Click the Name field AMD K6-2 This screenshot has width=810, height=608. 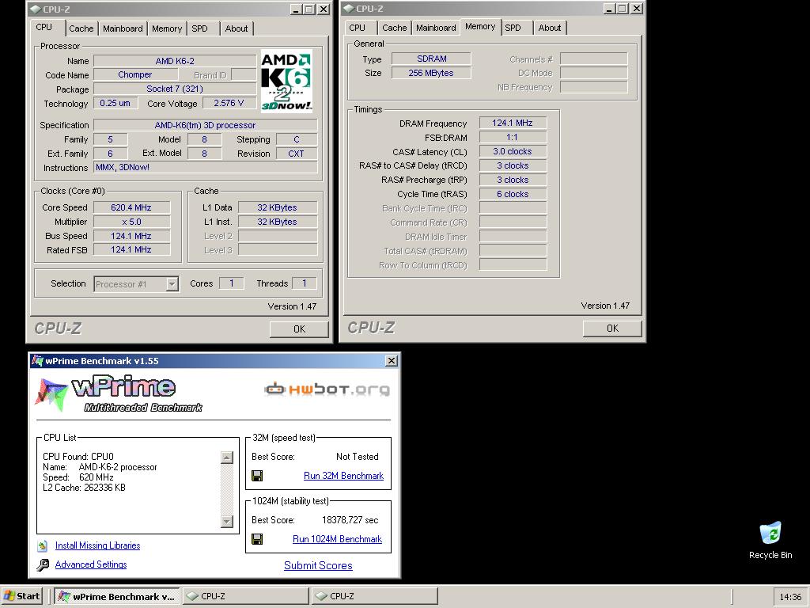[x=175, y=61]
